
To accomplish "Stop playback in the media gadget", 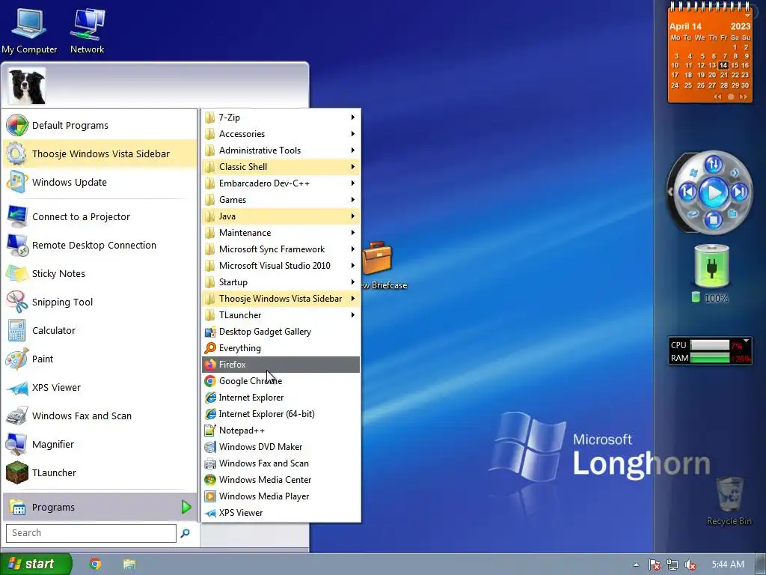I will coord(713,220).
